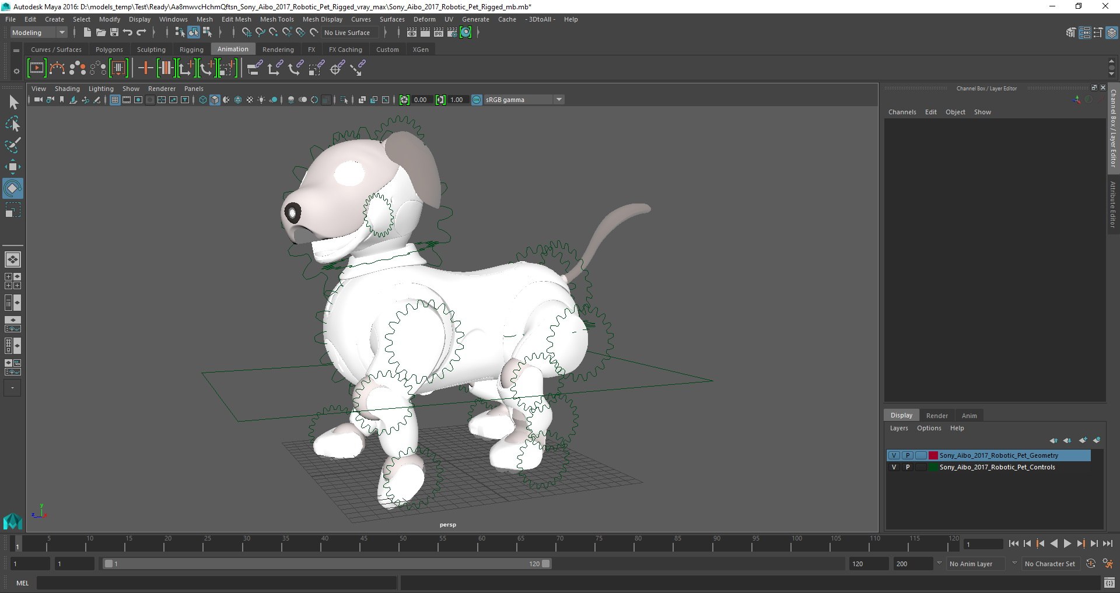The image size is (1120, 593).
Task: Click red color swatch of Geometry layer
Action: (x=933, y=455)
